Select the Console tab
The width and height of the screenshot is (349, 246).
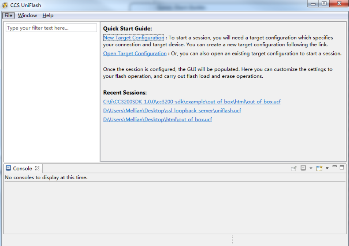[22, 168]
